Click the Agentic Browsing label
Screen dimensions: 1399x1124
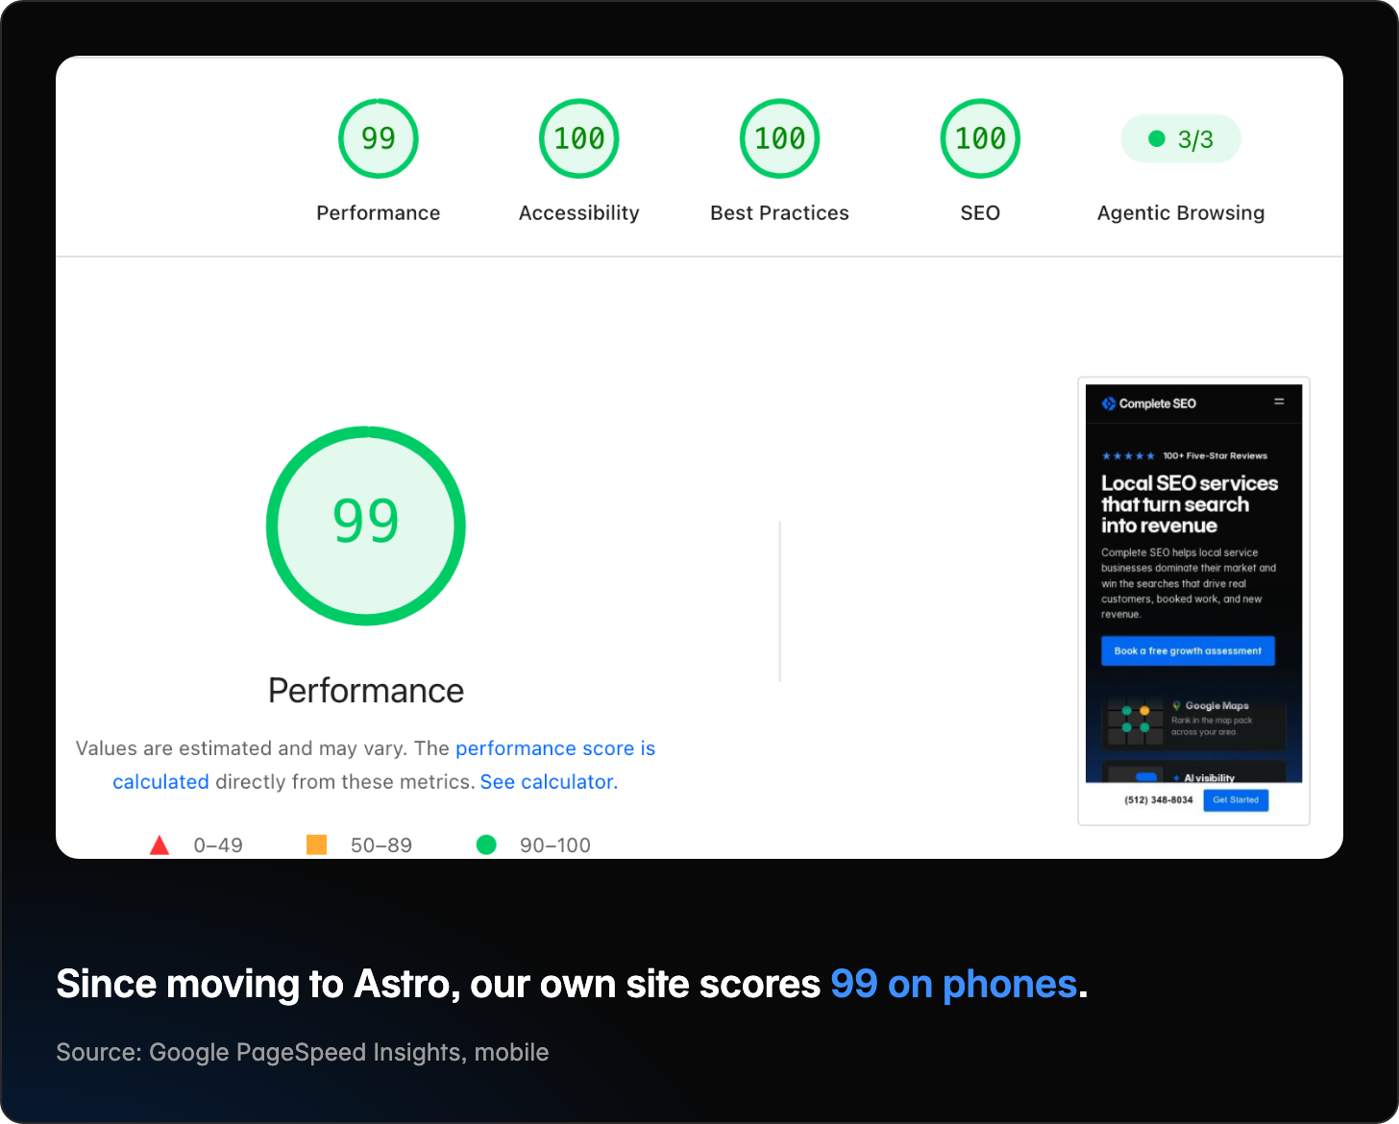pyautogui.click(x=1181, y=213)
